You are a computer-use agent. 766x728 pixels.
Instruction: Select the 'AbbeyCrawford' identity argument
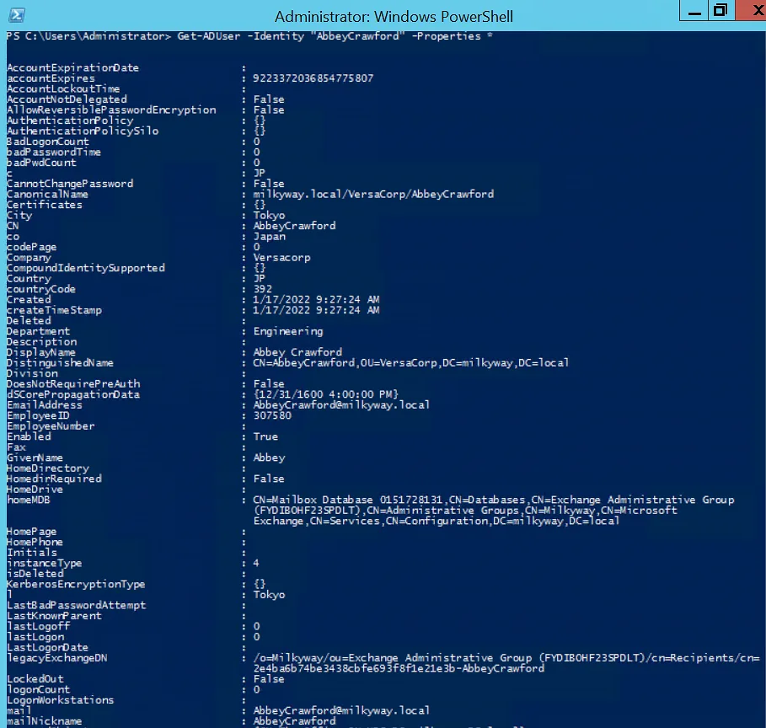(x=358, y=36)
